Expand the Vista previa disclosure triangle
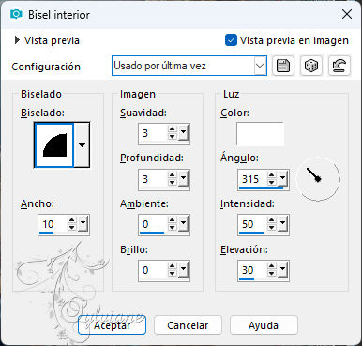 click(x=17, y=40)
